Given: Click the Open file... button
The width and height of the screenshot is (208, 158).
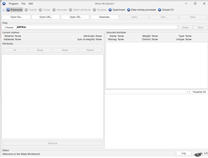Looking at the screenshot, I should 16,17.
